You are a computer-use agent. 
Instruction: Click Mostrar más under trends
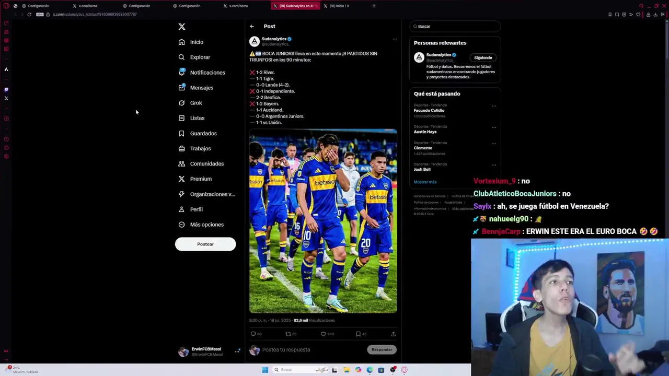click(x=425, y=182)
